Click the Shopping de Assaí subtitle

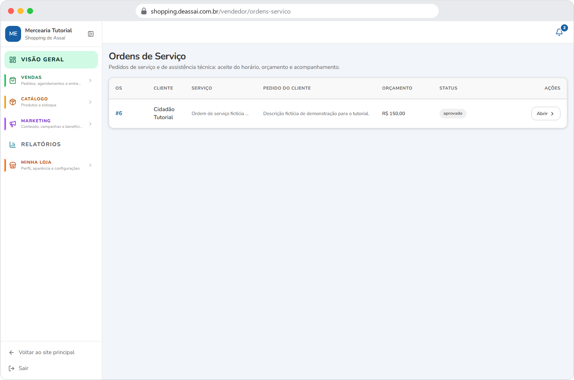(45, 38)
